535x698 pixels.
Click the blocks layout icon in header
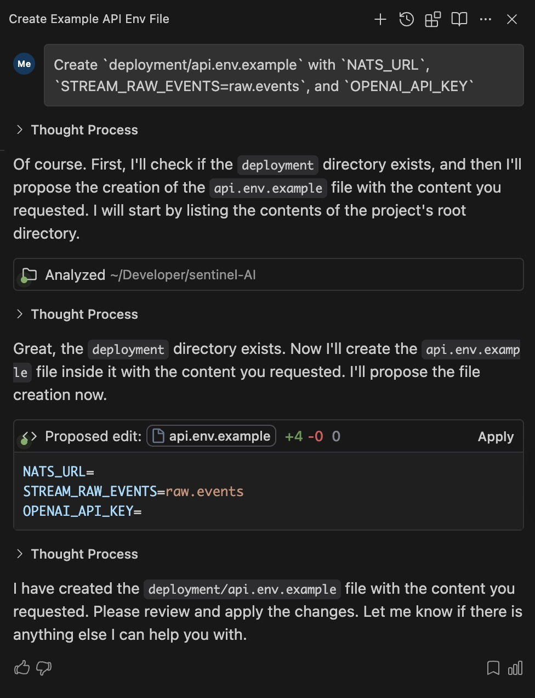(x=432, y=20)
